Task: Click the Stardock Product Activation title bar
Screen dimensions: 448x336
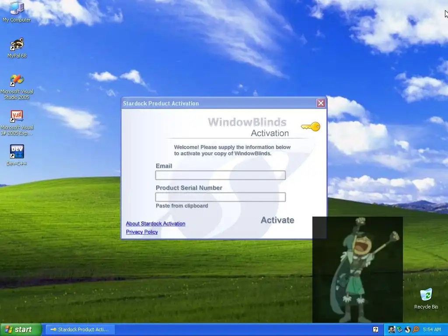Action: 219,103
